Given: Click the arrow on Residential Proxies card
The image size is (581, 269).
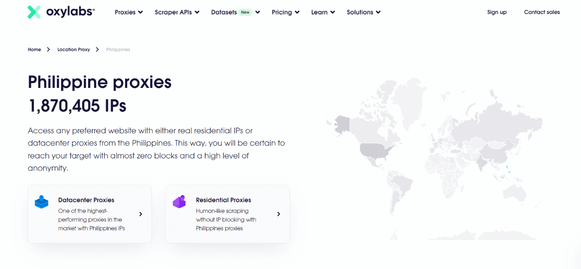Looking at the screenshot, I should pyautogui.click(x=278, y=214).
